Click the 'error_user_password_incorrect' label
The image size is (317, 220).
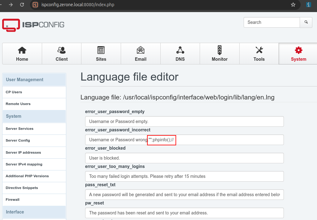coord(118,130)
